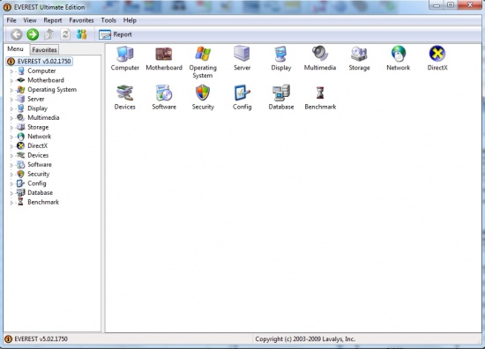485x349 pixels.
Task: Open the Devices icon in main pane
Action: (x=125, y=93)
